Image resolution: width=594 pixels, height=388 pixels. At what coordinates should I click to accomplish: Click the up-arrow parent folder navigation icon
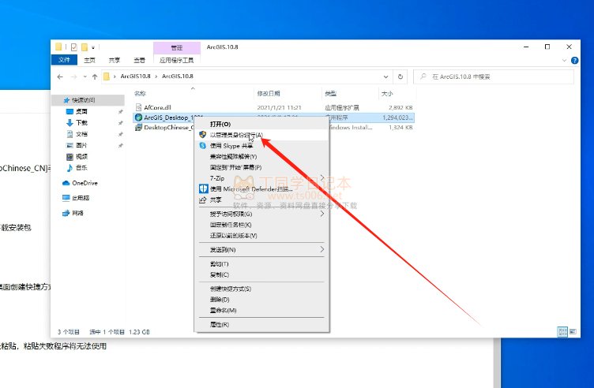pyautogui.click(x=93, y=76)
